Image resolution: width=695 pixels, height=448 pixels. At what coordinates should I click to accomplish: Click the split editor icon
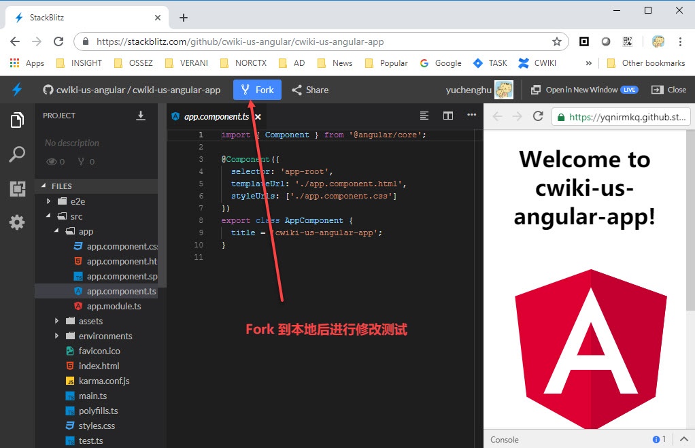(x=448, y=116)
